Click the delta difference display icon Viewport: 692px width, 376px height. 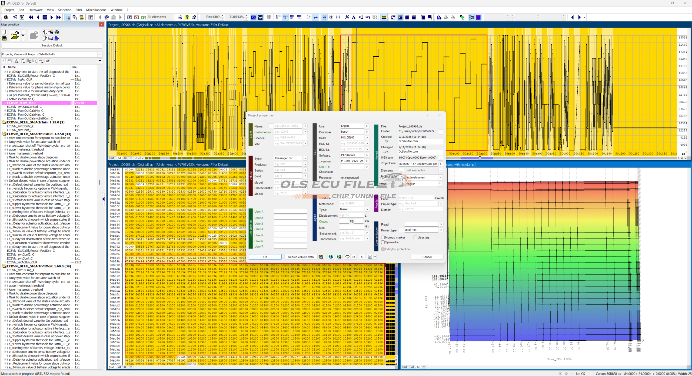pos(354,17)
